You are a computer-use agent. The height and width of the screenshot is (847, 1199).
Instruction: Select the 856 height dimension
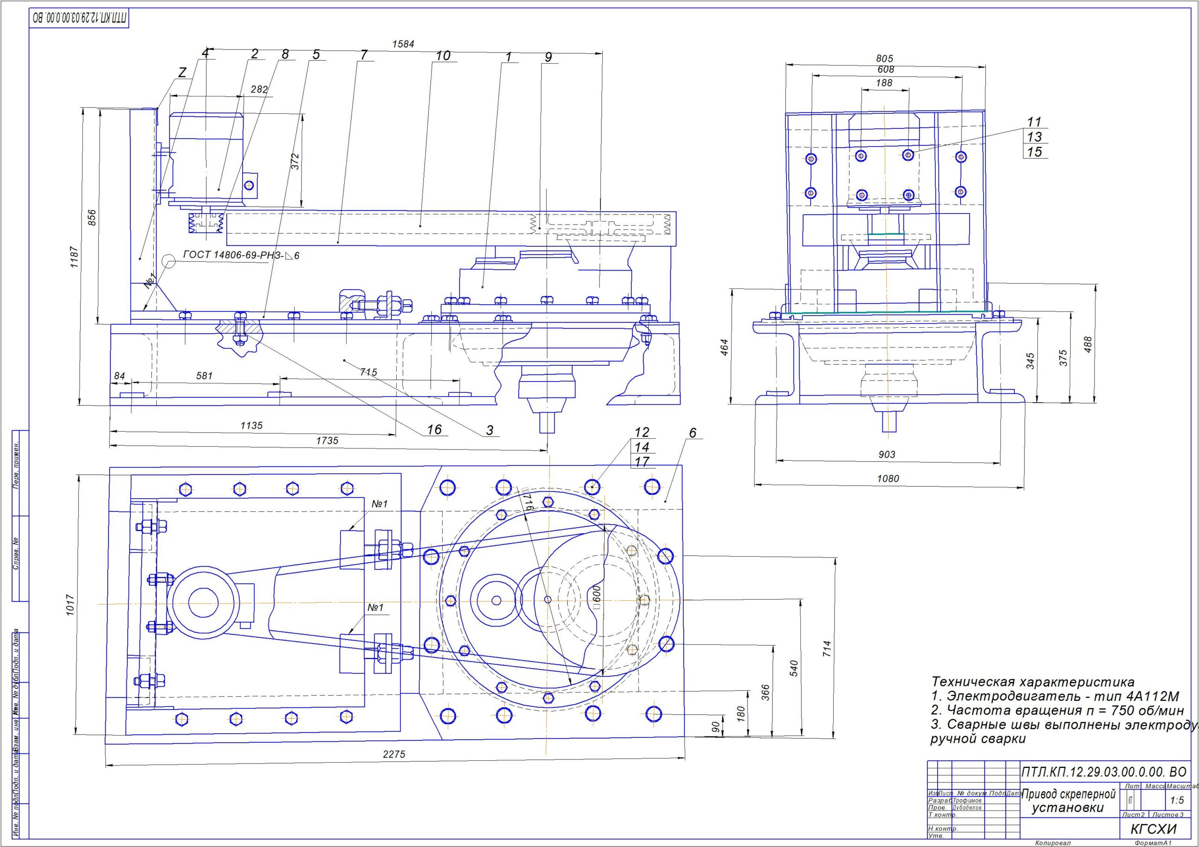[x=92, y=218]
